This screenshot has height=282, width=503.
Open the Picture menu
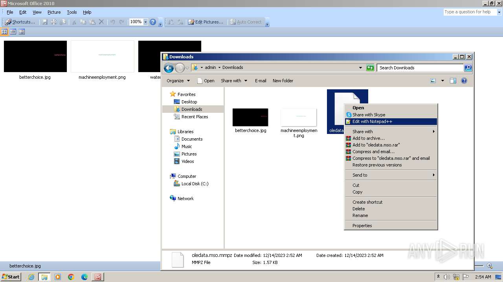coord(54,12)
